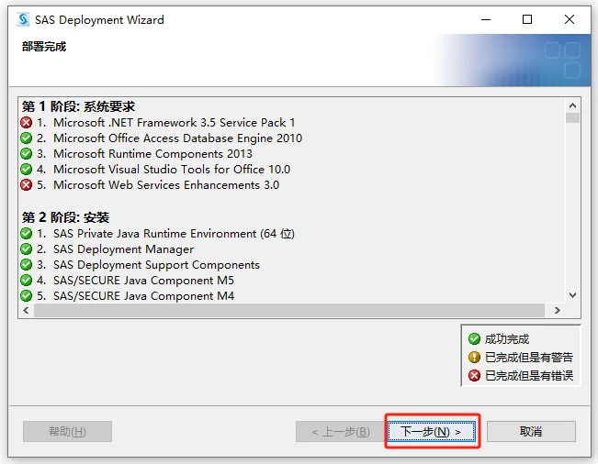Viewport: 598px width, 464px height.
Task: Select the text Microsoft Visual Studio Tools for Office 10.0
Action: (x=172, y=170)
